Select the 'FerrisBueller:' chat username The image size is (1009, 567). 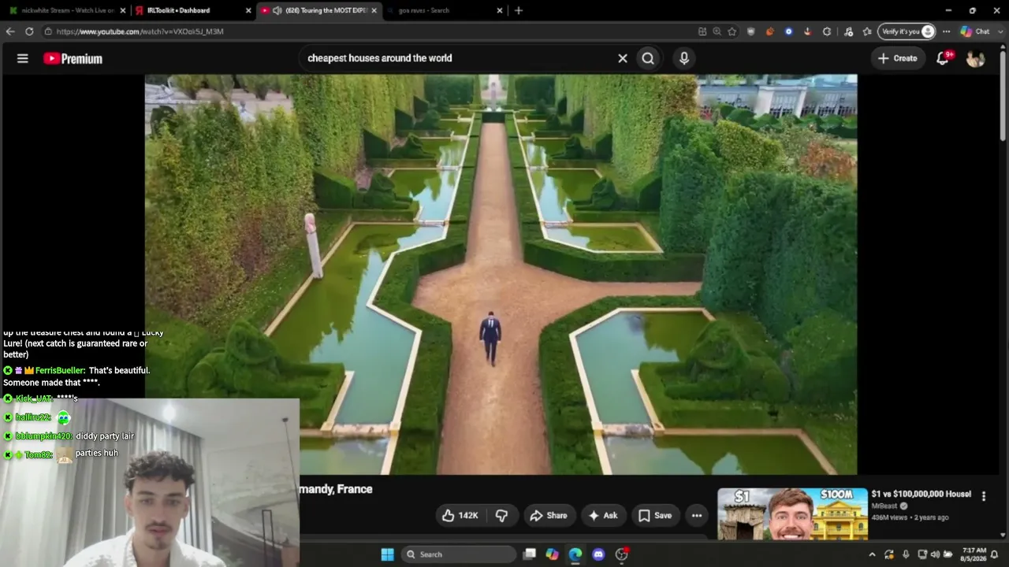pos(60,370)
